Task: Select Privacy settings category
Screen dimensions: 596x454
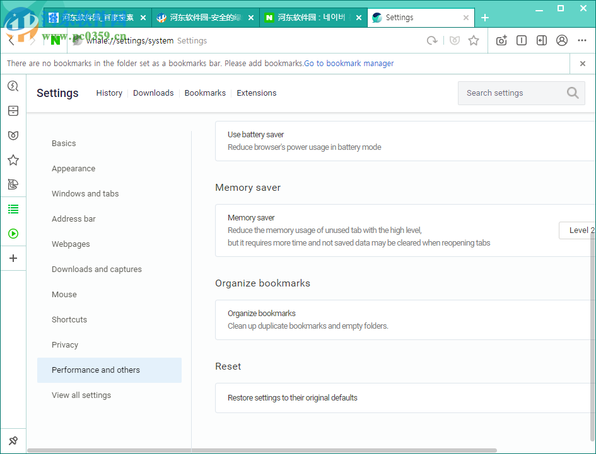Action: [x=110, y=344]
